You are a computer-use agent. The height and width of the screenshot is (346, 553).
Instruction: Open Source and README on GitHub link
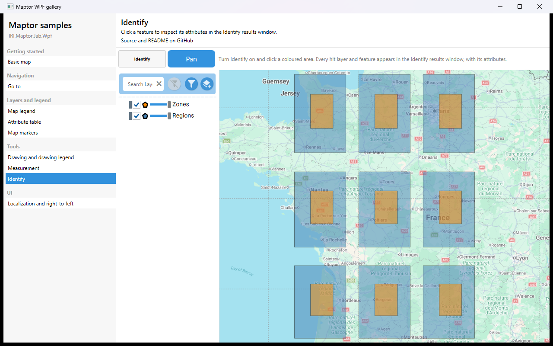click(x=157, y=41)
